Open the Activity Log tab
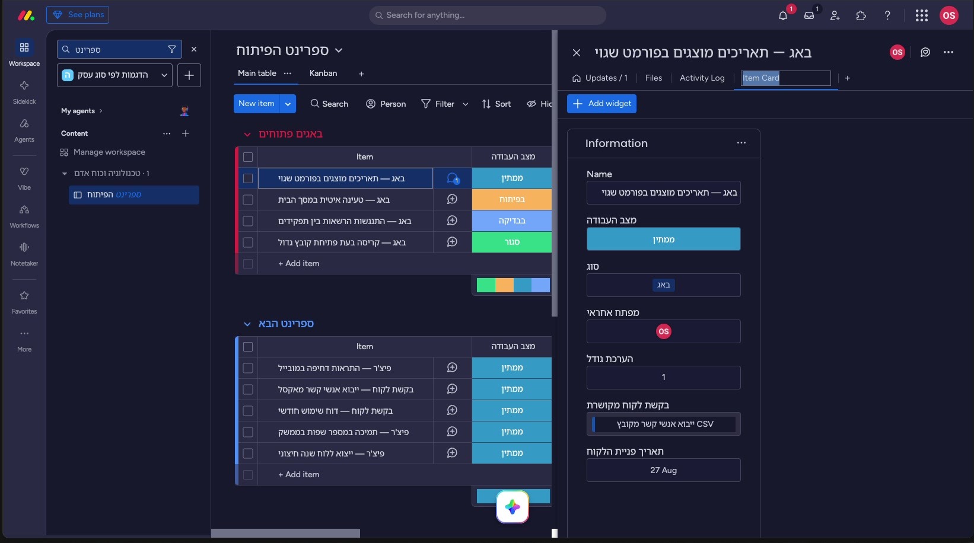 click(702, 78)
